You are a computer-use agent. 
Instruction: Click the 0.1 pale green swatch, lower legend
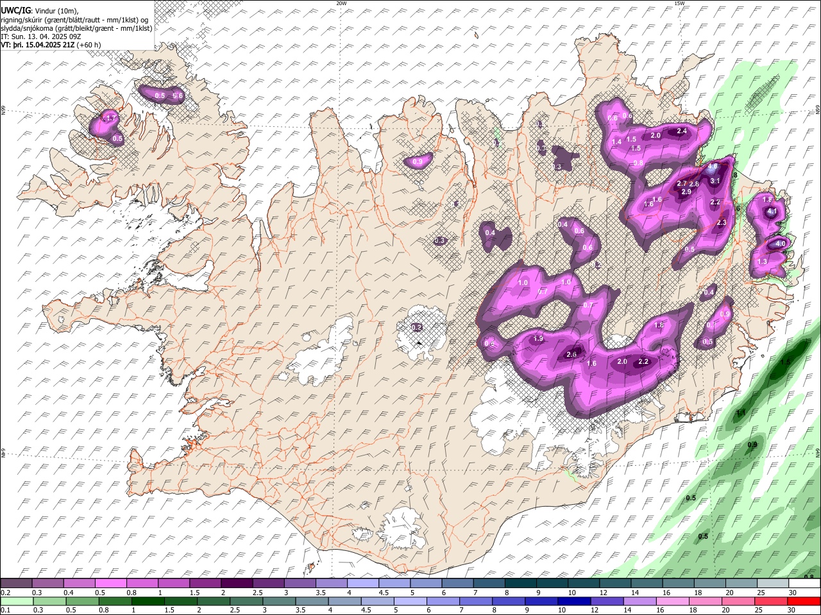coord(17,602)
